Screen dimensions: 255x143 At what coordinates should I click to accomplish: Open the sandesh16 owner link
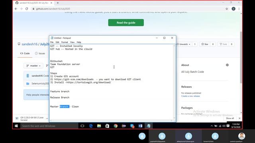29,44
